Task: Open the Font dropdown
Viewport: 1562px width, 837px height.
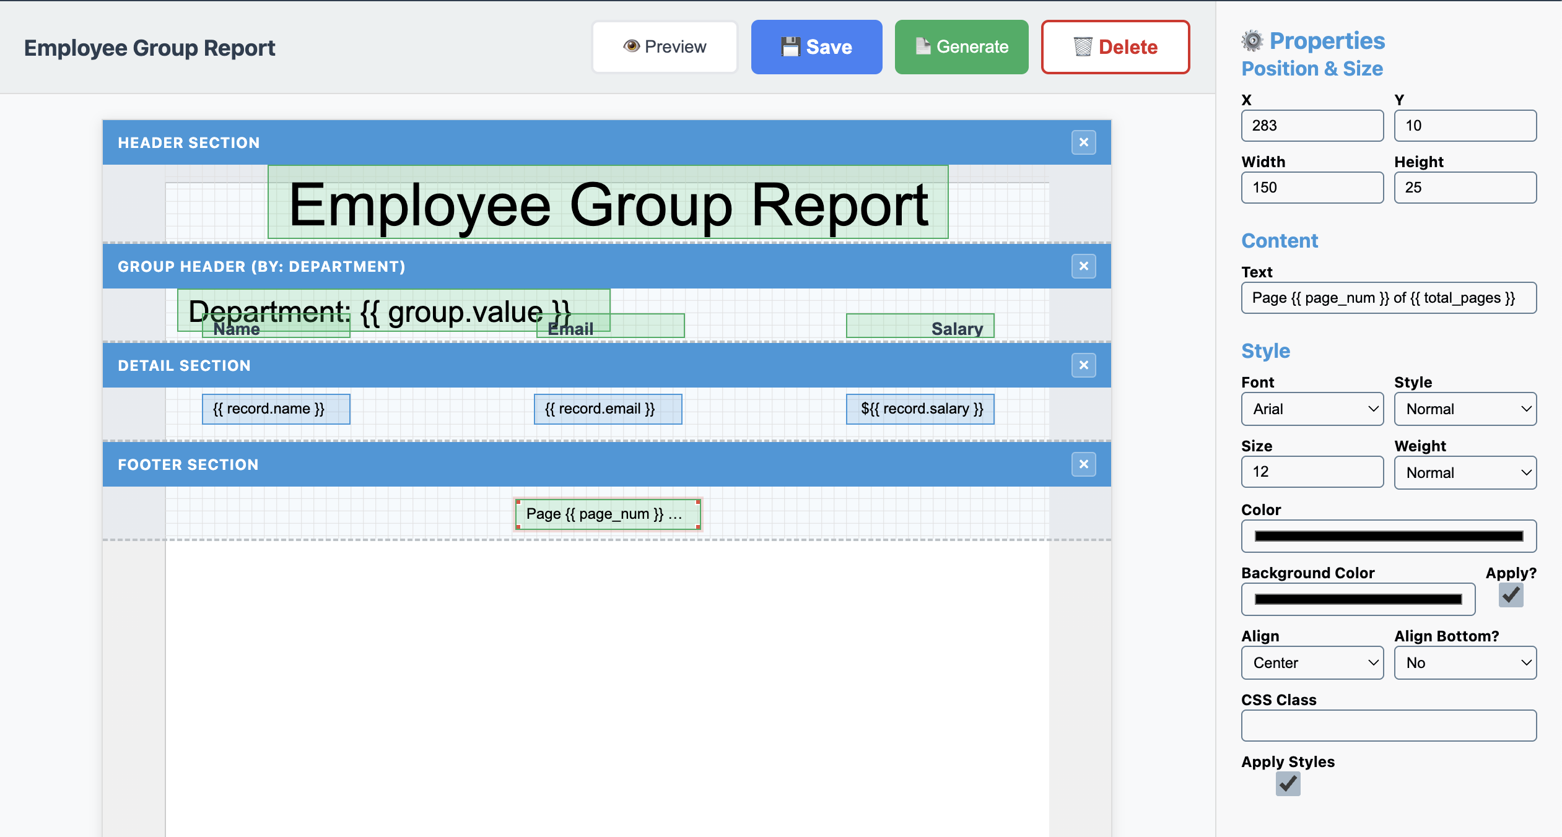Action: point(1312,409)
